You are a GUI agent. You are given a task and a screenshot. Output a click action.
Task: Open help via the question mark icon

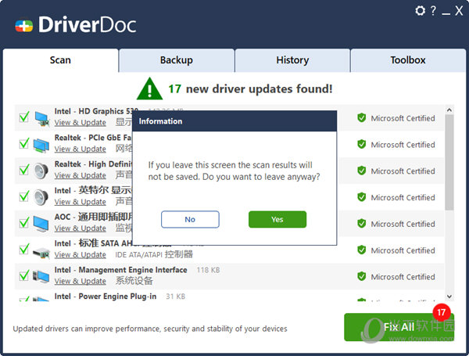[x=433, y=11]
